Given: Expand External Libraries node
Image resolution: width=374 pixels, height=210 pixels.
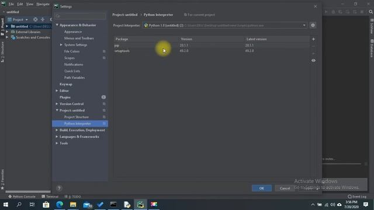Looking at the screenshot, I should coord(7,32).
